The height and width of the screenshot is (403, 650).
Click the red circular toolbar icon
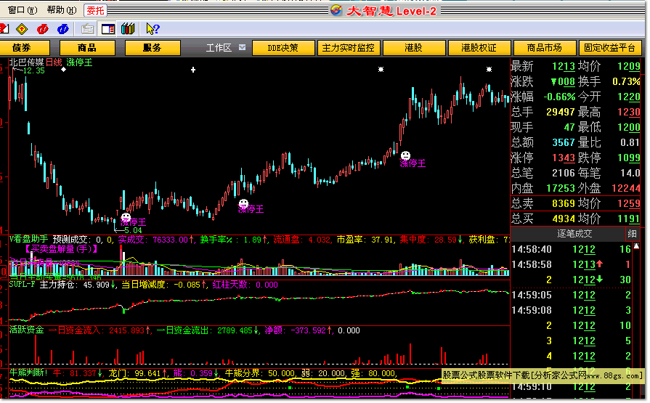pyautogui.click(x=42, y=29)
